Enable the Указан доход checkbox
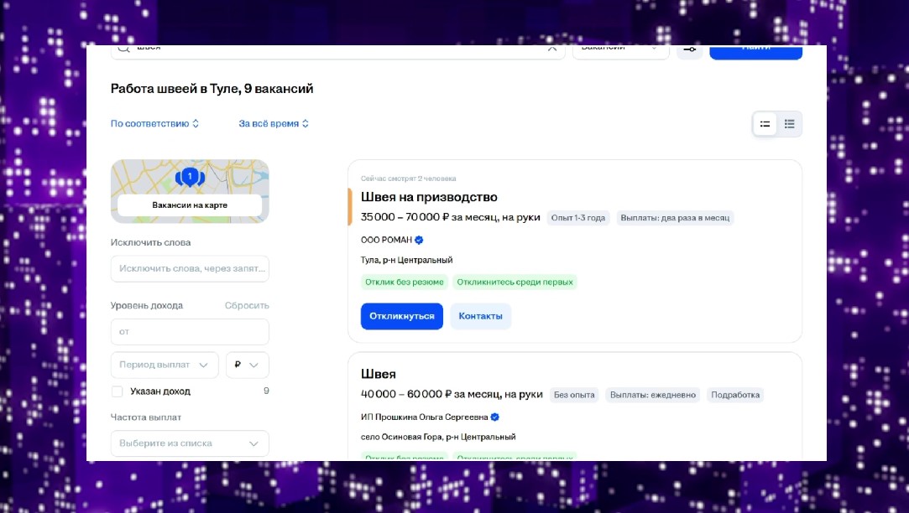The height and width of the screenshot is (513, 909). pos(118,391)
